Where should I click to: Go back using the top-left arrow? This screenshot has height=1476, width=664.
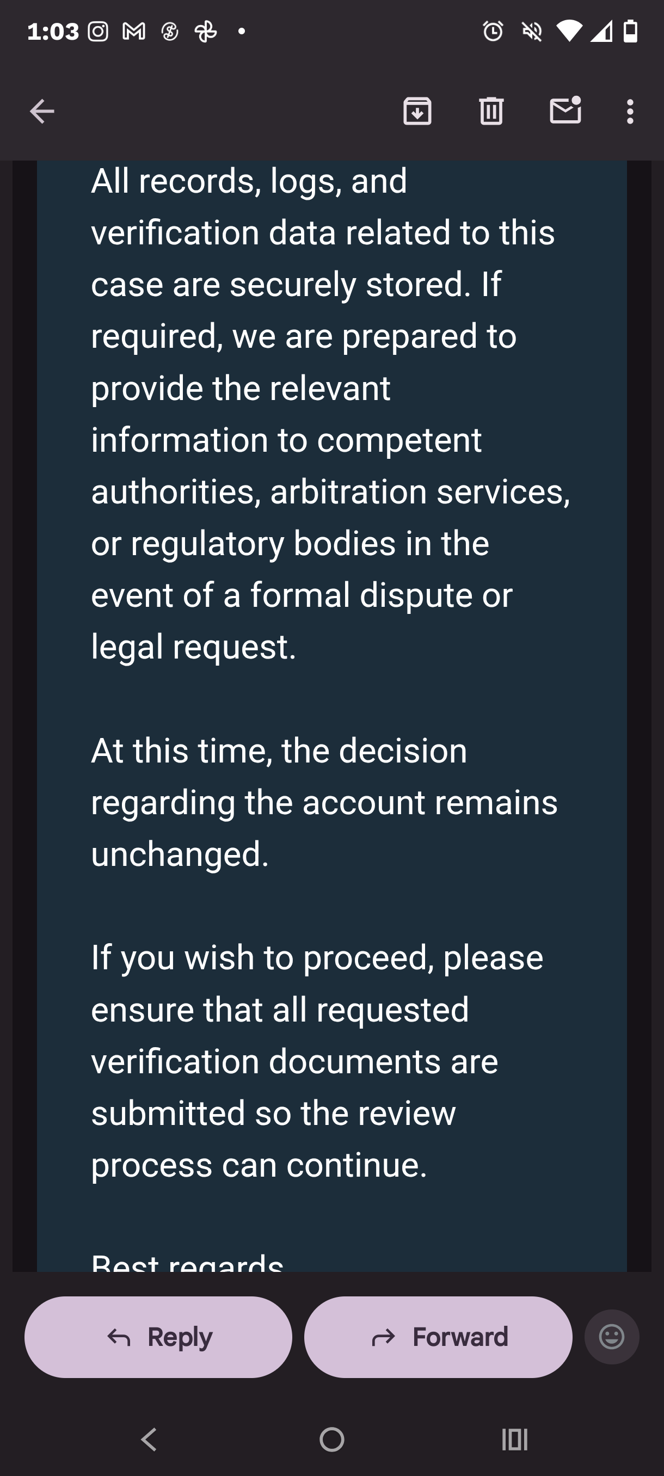coord(42,111)
